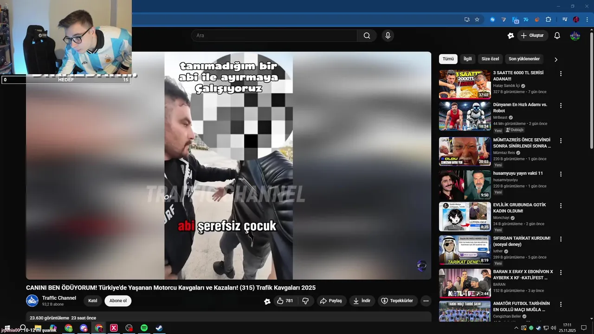Click the orange extension icon in toolbar
Screen dimensions: 594x334
[x=537, y=19]
